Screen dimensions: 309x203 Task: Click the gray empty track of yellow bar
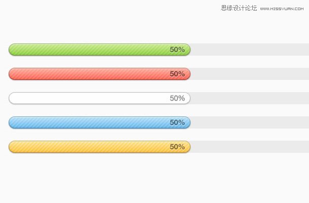250,147
